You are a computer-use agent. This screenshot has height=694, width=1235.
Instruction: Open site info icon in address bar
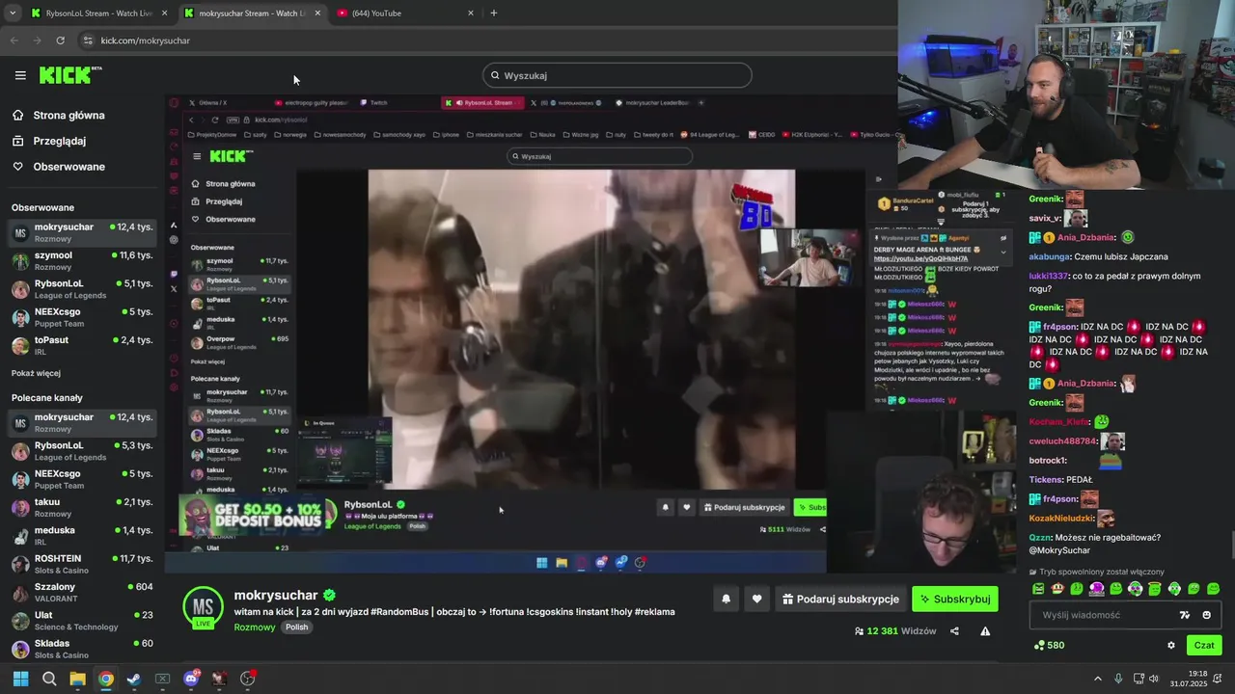[88, 40]
